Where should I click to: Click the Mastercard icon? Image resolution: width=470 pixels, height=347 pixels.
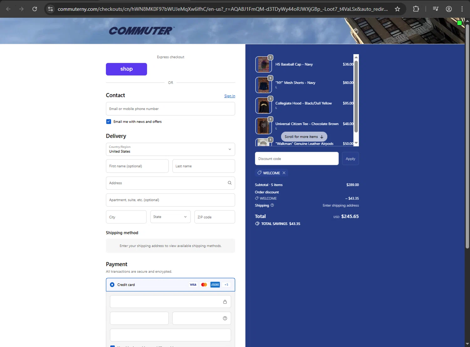(x=204, y=285)
